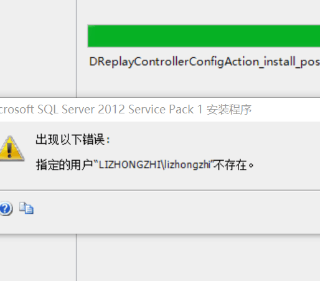Click the LIZHONGZHI\lizhongzhi username in the error
The image size is (320, 281).
coord(155,165)
